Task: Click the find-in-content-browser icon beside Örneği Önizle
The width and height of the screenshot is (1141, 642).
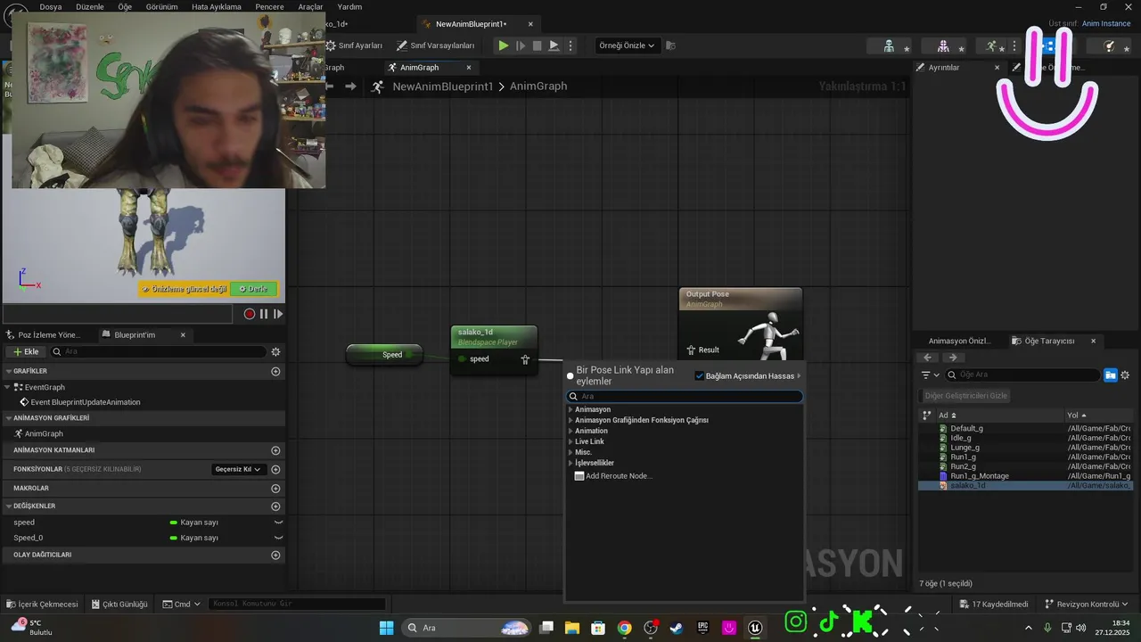Action: coord(671,45)
